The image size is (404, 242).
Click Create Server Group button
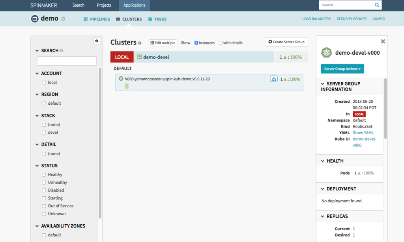tap(286, 42)
